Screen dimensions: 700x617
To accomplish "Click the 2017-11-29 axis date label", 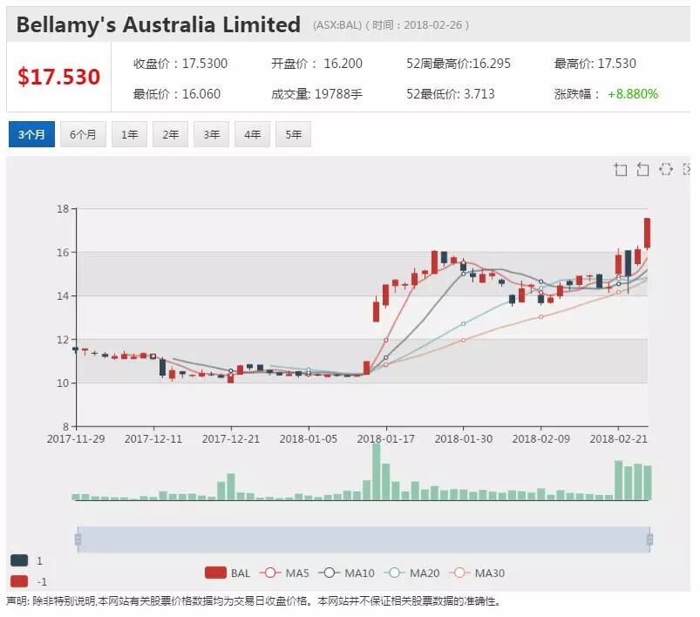I will [76, 439].
